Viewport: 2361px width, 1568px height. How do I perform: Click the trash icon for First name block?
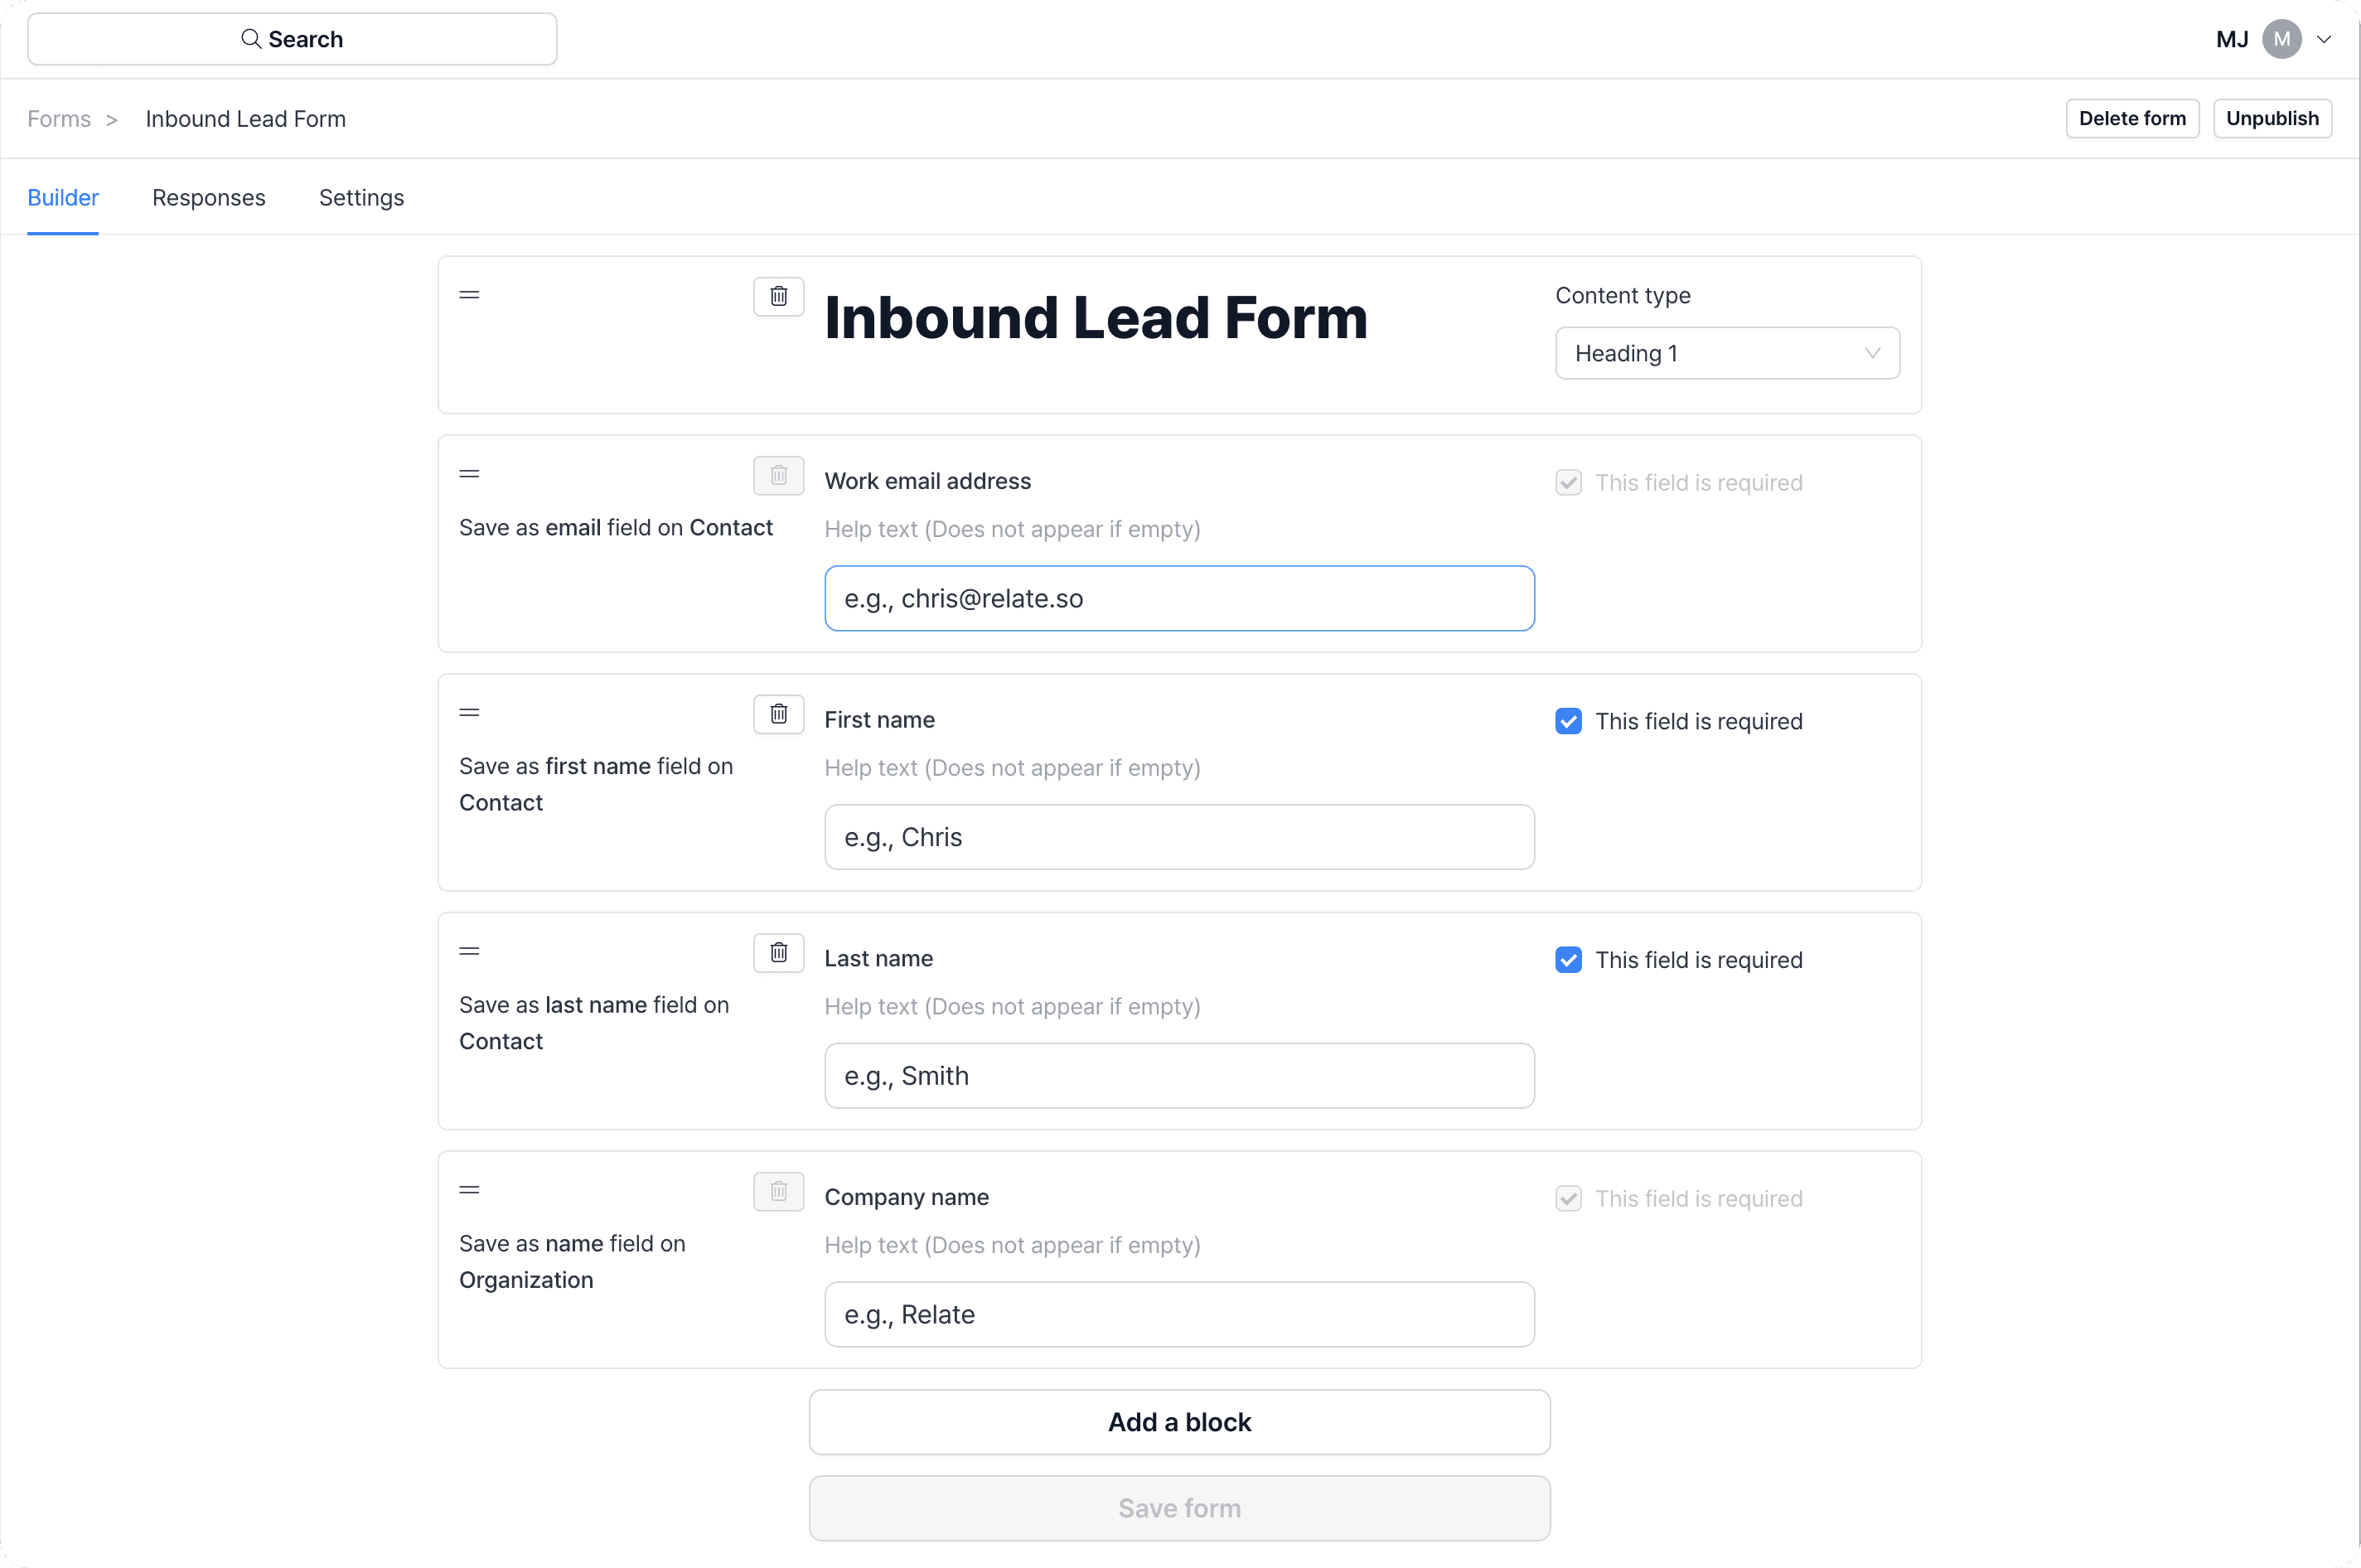coord(778,714)
